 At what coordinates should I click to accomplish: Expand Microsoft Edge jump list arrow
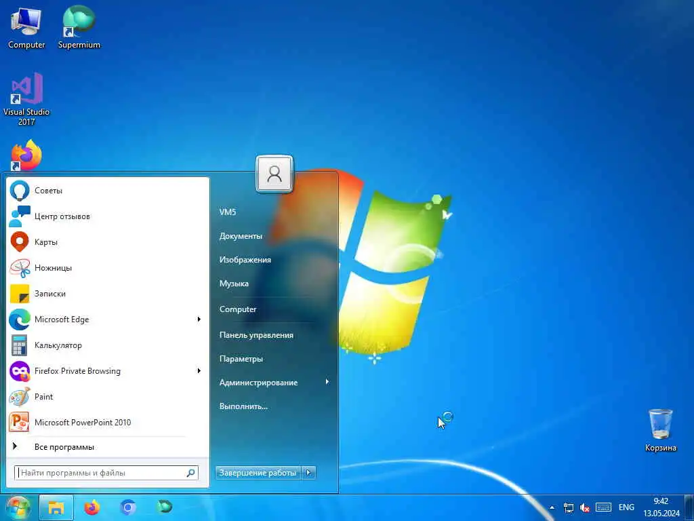point(199,320)
